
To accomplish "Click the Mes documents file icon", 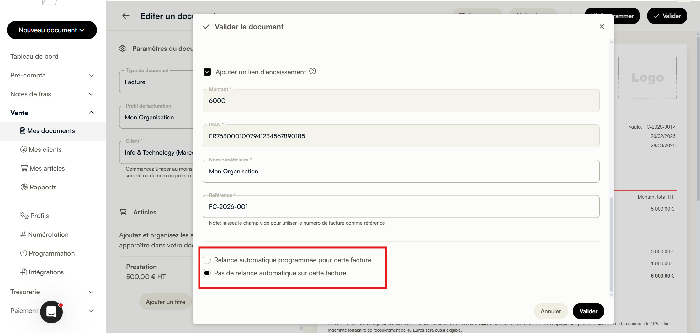I will (x=23, y=130).
